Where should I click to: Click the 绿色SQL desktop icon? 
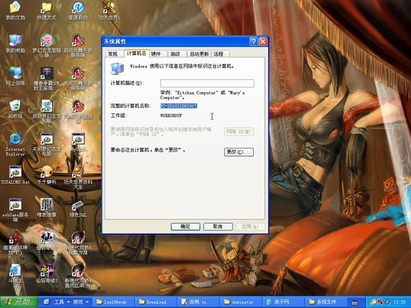78,205
